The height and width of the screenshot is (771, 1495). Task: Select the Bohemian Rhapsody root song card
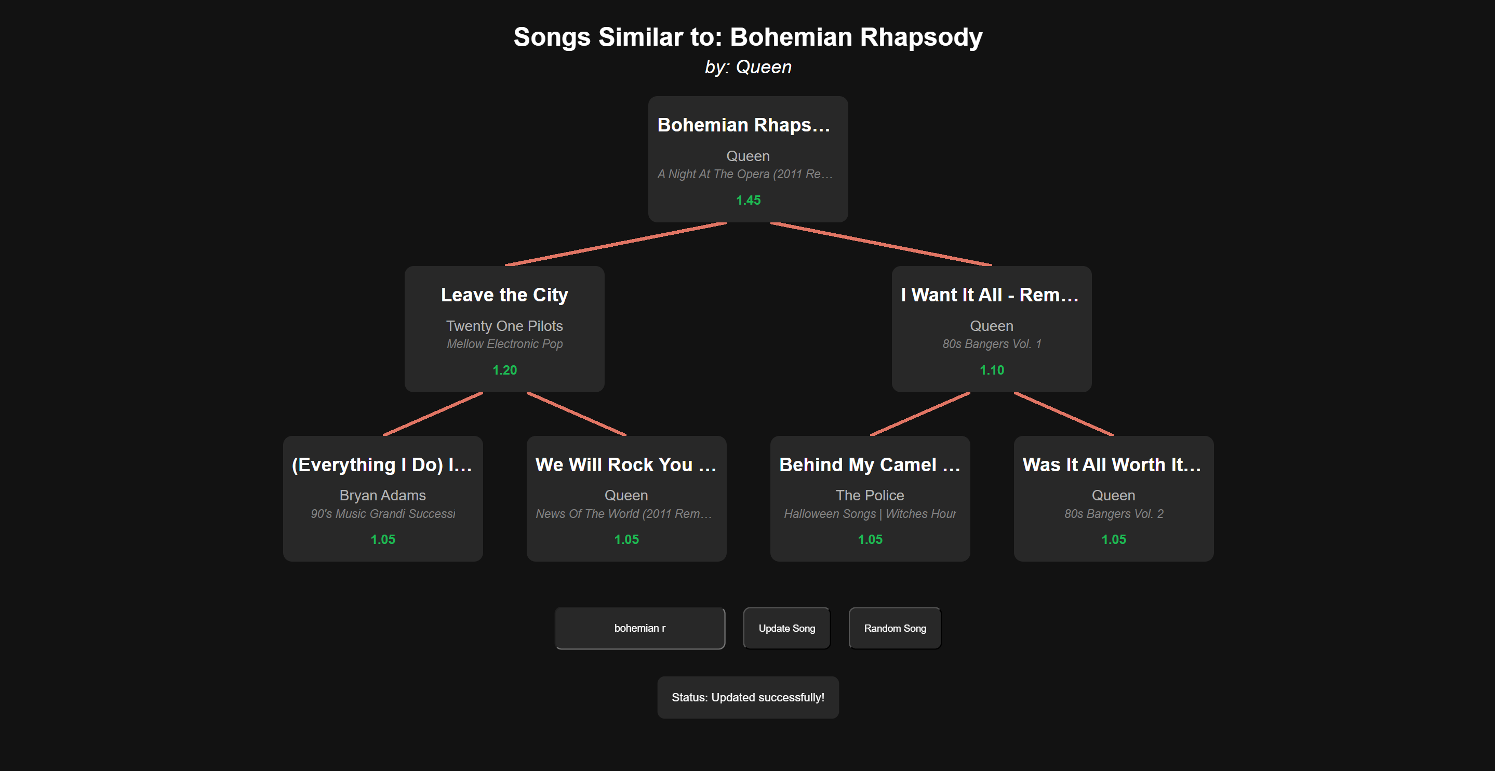tap(747, 159)
